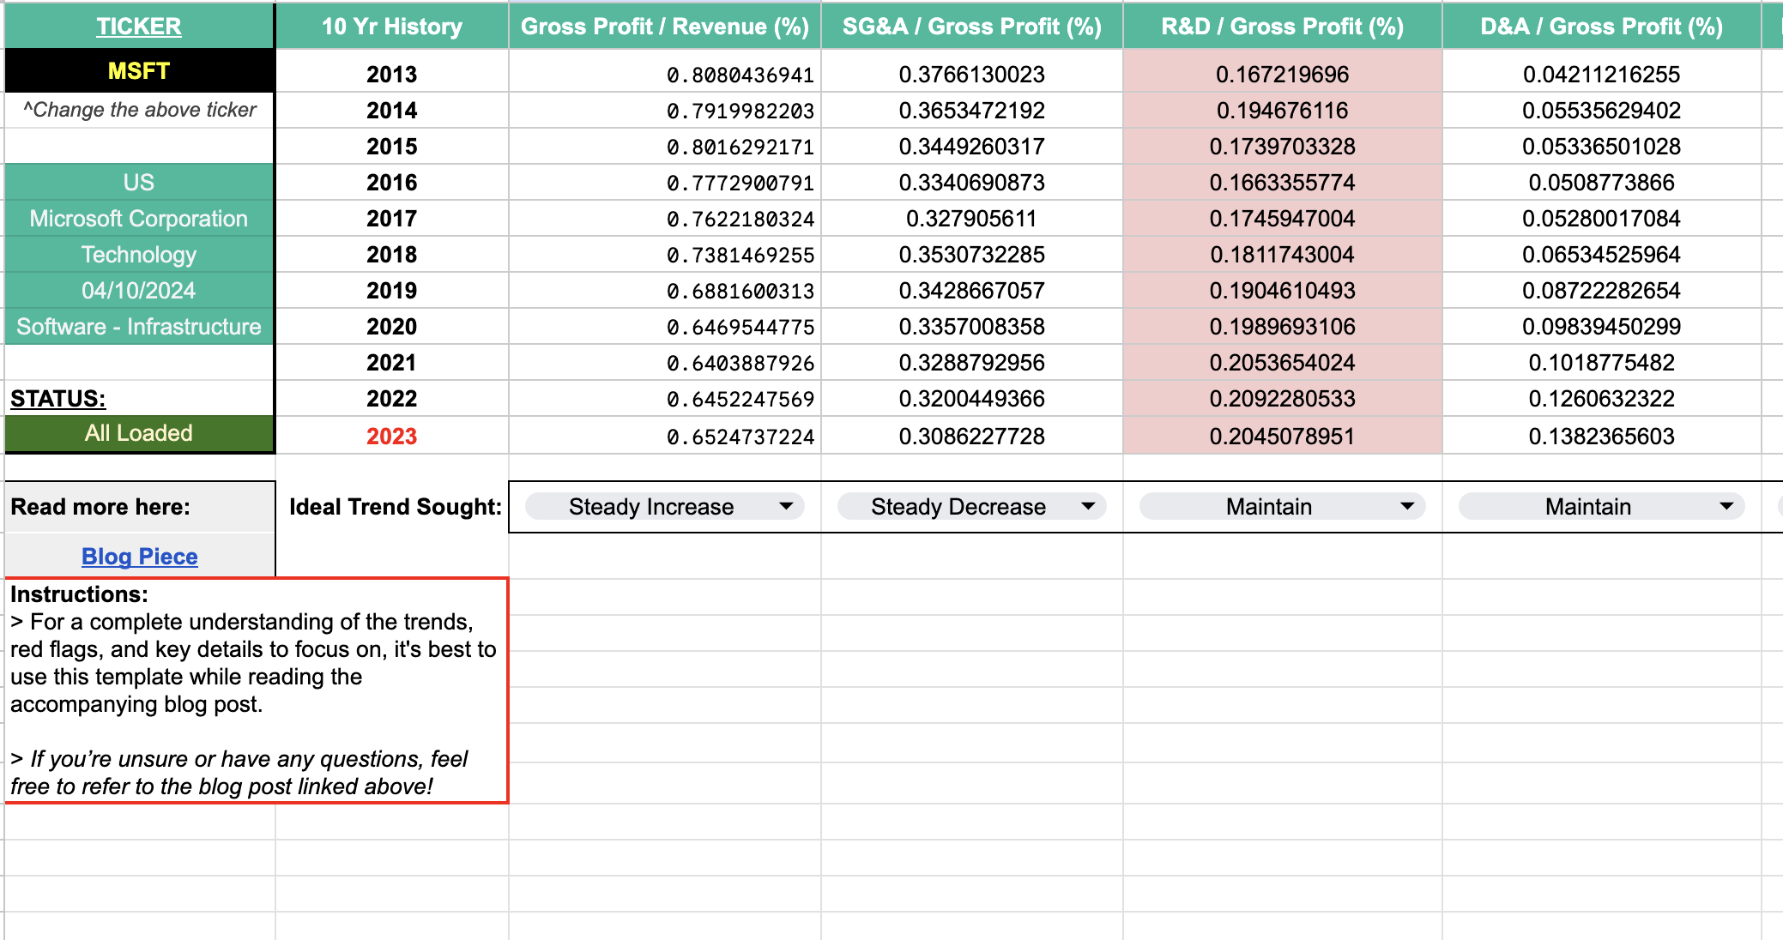
Task: Click the STATUS: label cell
Action: point(139,399)
